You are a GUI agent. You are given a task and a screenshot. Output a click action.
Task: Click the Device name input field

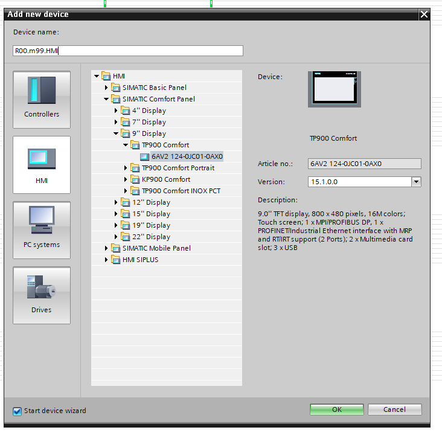(128, 51)
